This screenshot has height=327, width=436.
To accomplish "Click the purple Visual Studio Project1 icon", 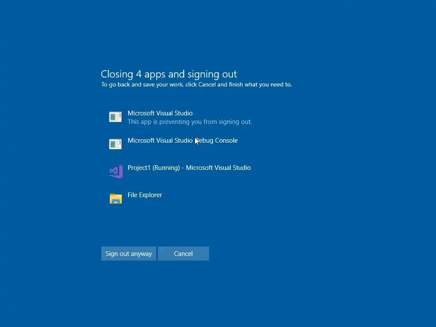I will (116, 171).
